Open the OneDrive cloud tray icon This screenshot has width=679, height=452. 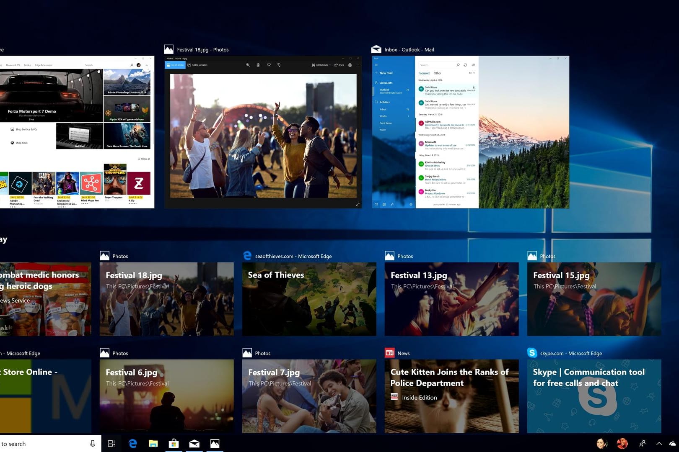click(x=673, y=444)
